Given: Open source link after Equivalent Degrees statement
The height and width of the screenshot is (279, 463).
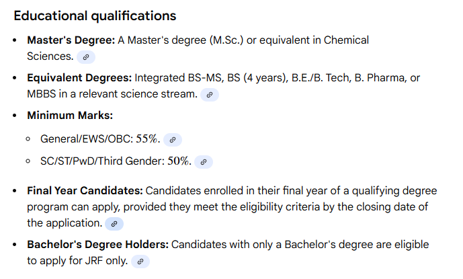Looking at the screenshot, I should pyautogui.click(x=210, y=95).
